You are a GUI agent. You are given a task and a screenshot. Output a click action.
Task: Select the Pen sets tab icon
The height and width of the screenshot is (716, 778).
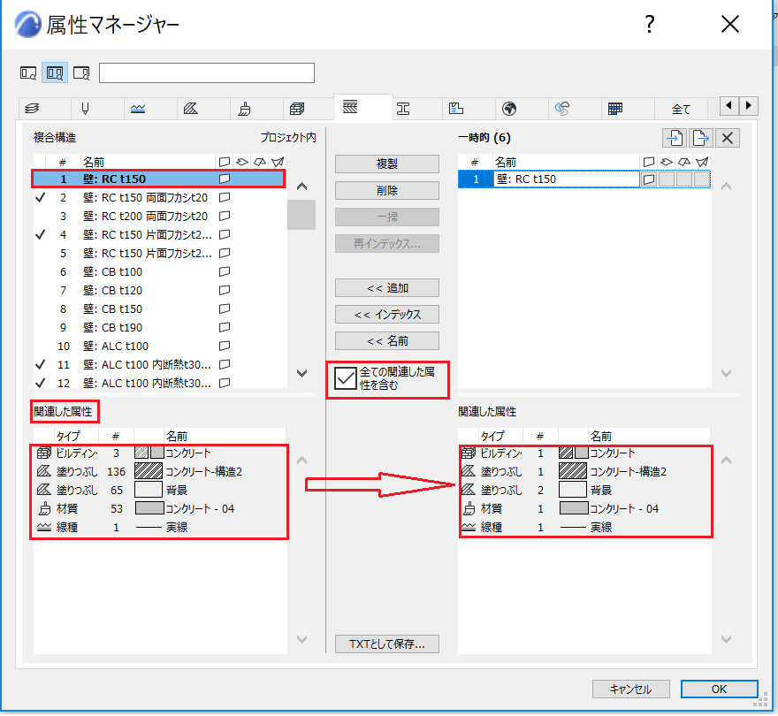click(86, 108)
